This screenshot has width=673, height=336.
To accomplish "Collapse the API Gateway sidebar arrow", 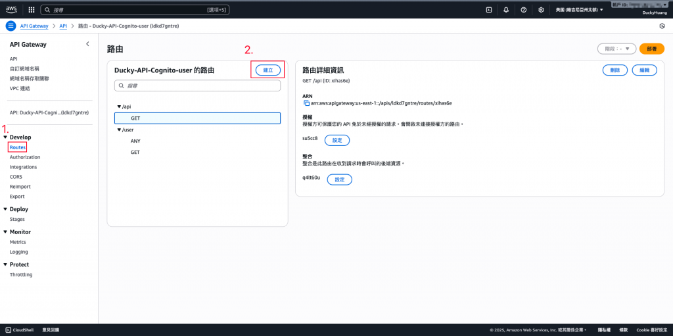I will tap(87, 44).
